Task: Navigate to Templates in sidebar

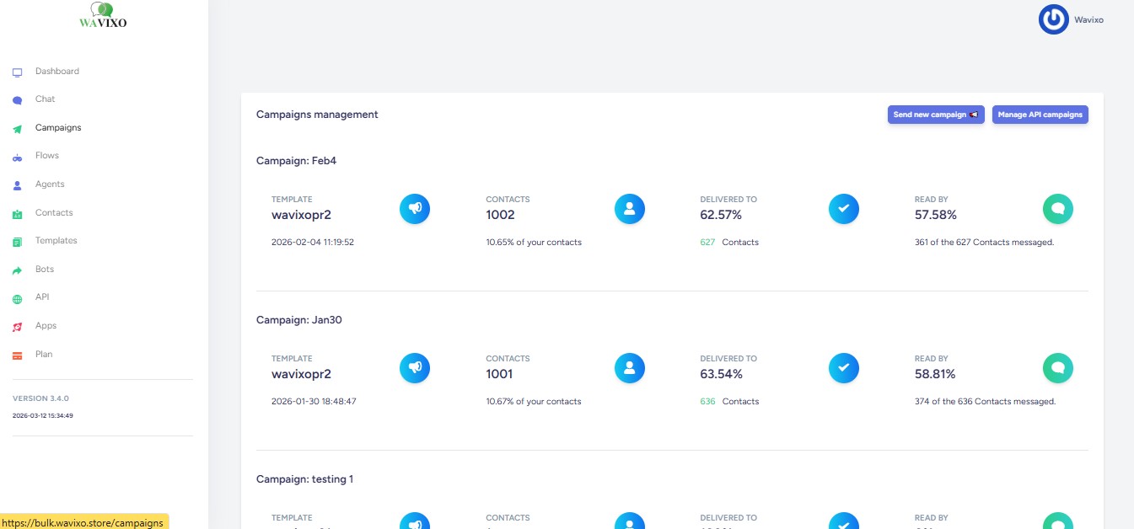Action: pos(56,241)
